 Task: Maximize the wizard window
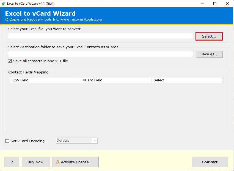(215, 4)
